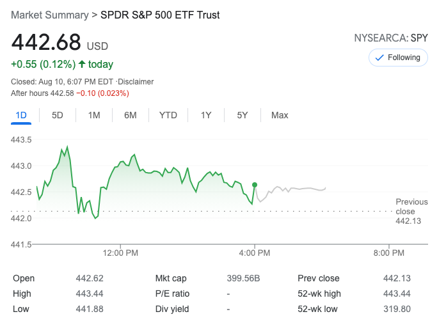This screenshot has width=446, height=321.
Task: Click the NYSEARCA: SPY ticker label
Action: point(390,38)
